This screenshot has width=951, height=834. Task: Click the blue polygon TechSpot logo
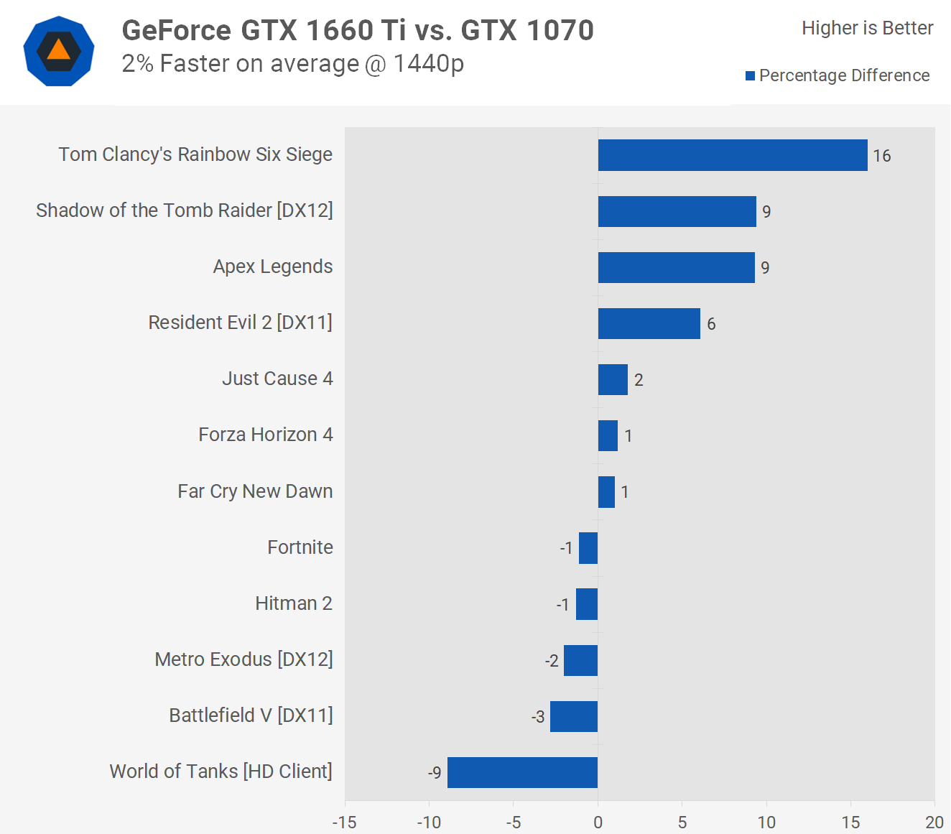click(59, 51)
